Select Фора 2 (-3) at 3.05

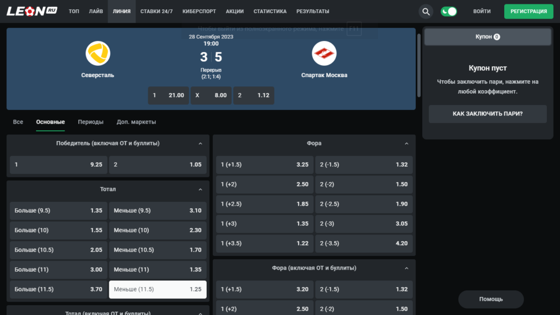click(364, 224)
